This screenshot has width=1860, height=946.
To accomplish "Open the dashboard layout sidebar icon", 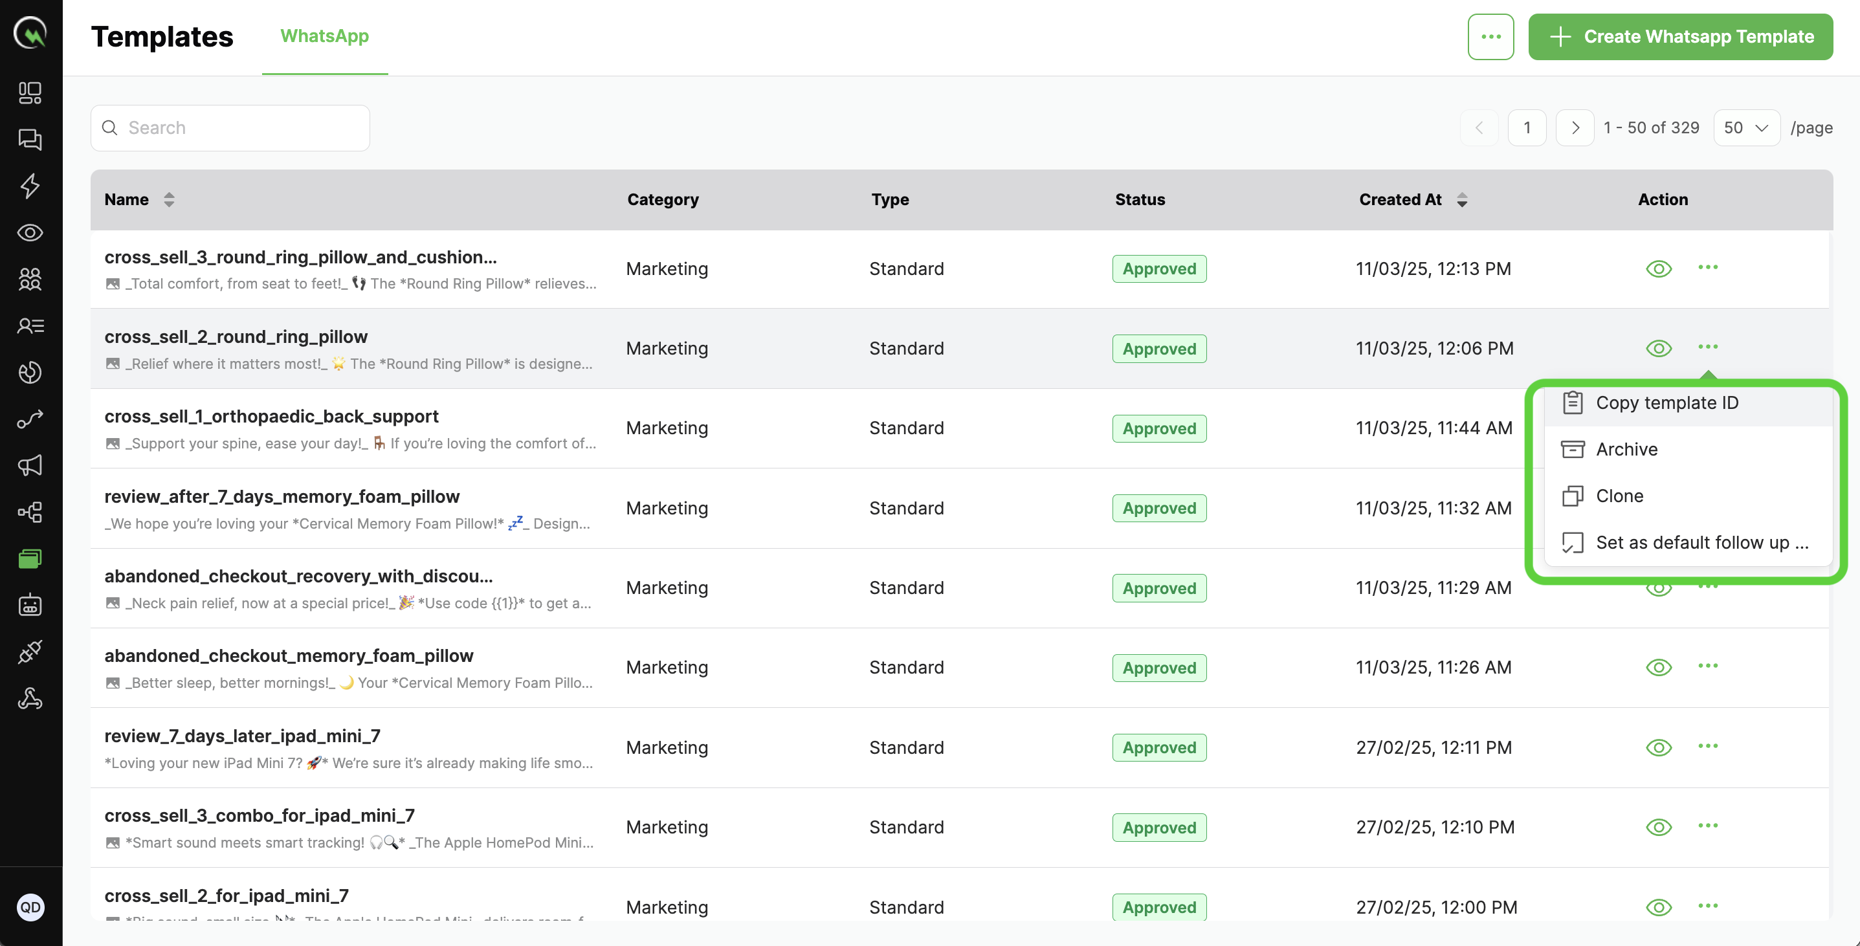I will point(30,93).
